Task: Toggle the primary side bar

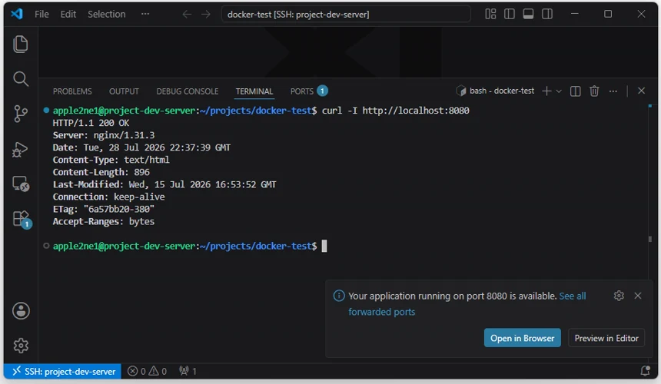Action: (x=510, y=14)
